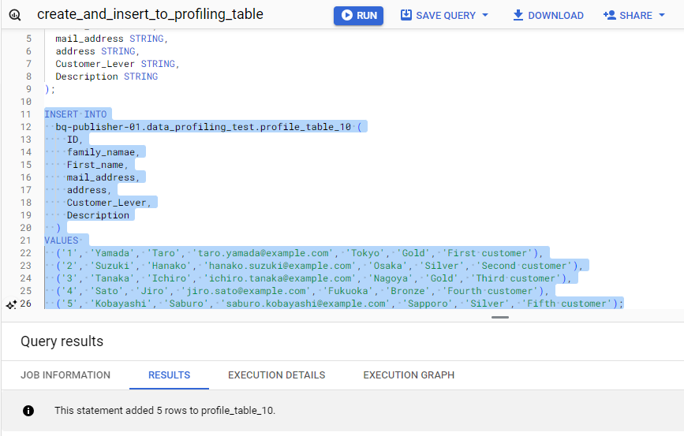Viewport: 684px width, 436px height.
Task: Click 'Description STRING' on line 8
Action: [107, 76]
